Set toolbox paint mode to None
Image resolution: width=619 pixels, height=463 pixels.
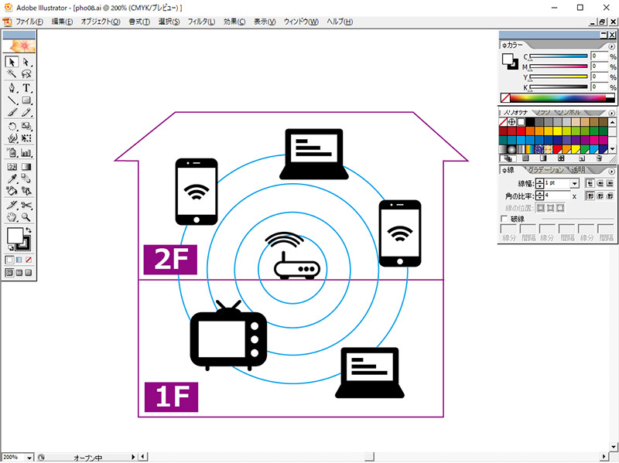pyautogui.click(x=29, y=260)
